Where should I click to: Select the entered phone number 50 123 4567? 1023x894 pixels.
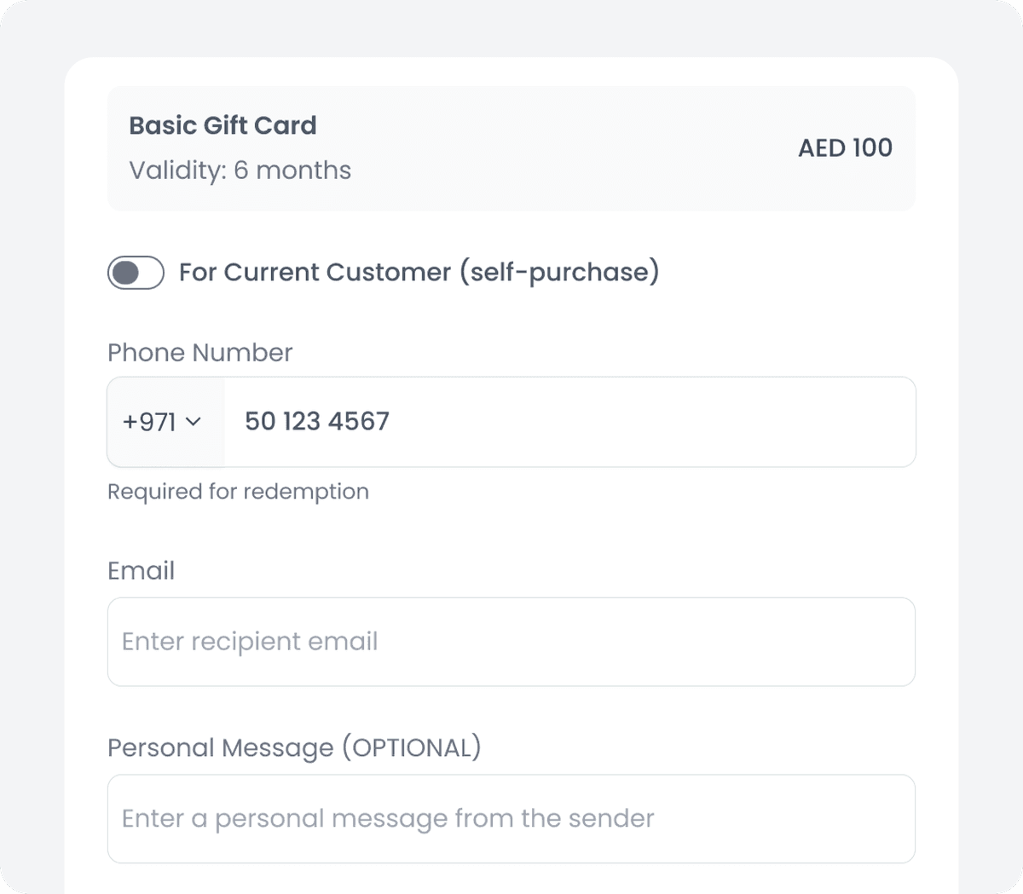pos(315,421)
